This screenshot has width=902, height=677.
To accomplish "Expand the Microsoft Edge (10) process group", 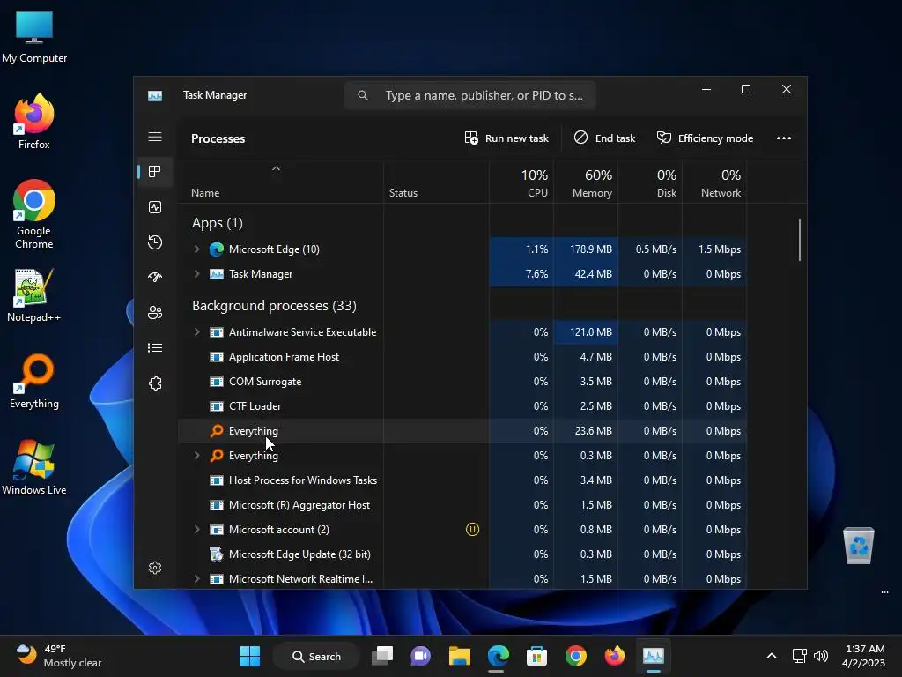I will (x=196, y=249).
